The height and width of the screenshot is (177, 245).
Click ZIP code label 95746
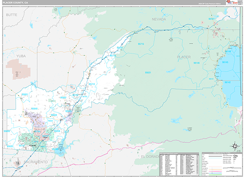[55, 149]
